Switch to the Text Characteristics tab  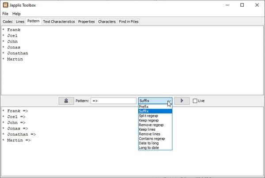pyautogui.click(x=59, y=22)
